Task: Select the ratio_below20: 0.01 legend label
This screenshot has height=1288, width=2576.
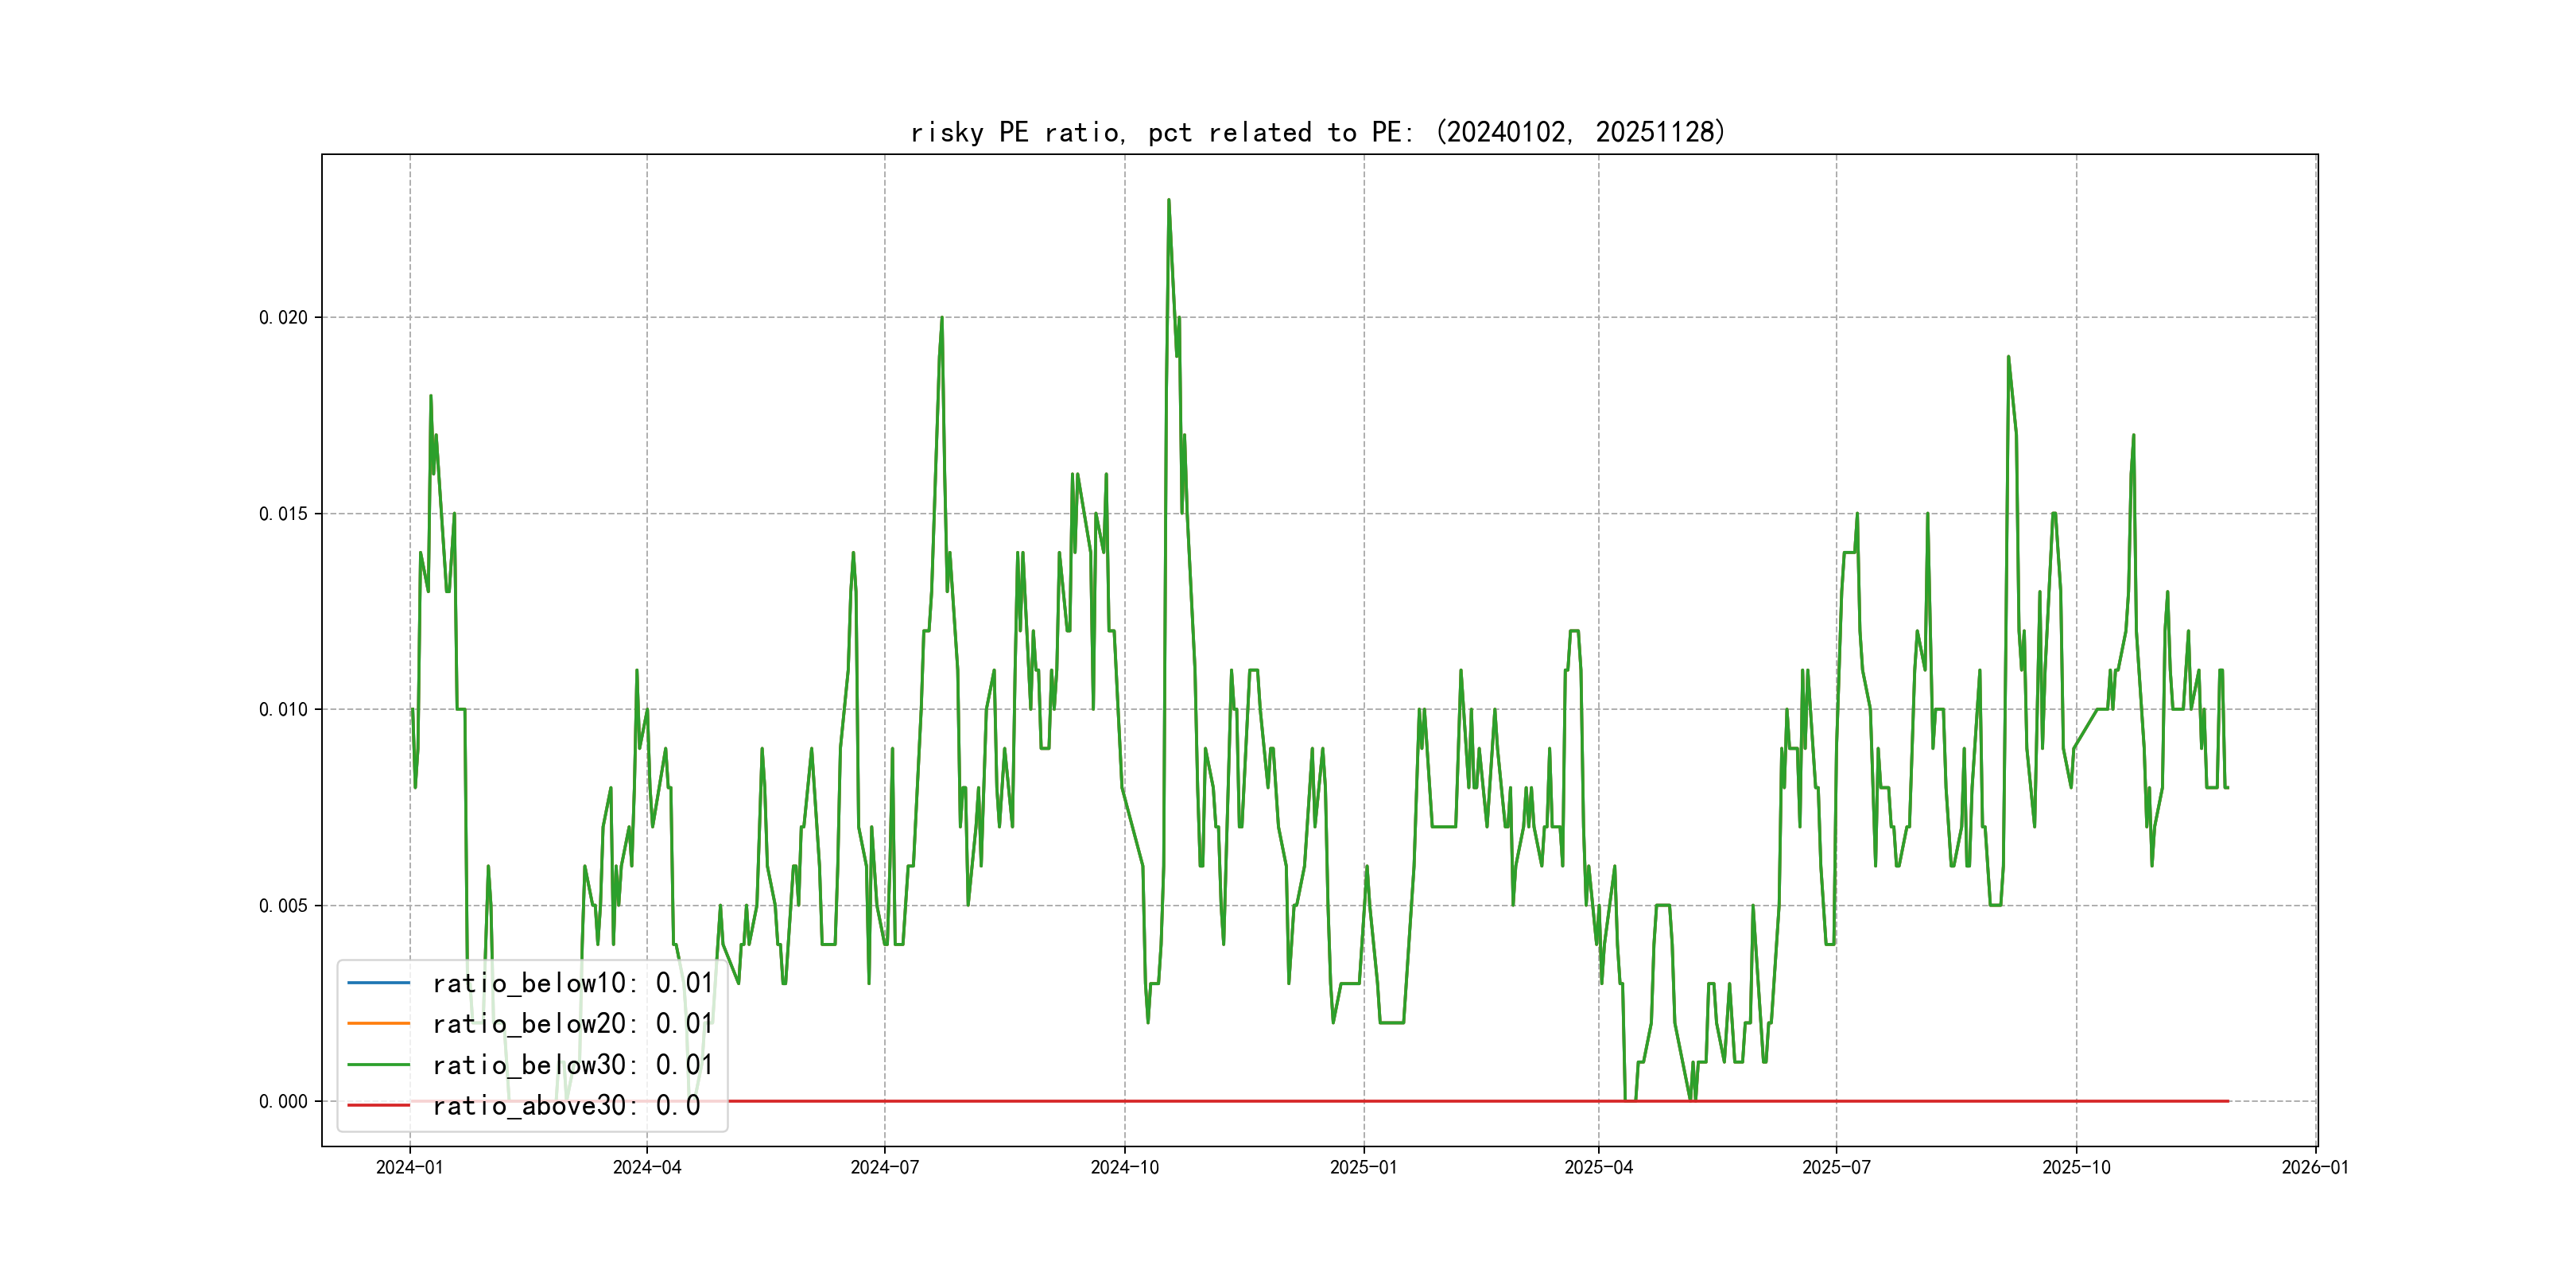Action: [x=572, y=1023]
